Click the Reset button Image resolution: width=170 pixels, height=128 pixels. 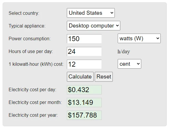pos(104,77)
